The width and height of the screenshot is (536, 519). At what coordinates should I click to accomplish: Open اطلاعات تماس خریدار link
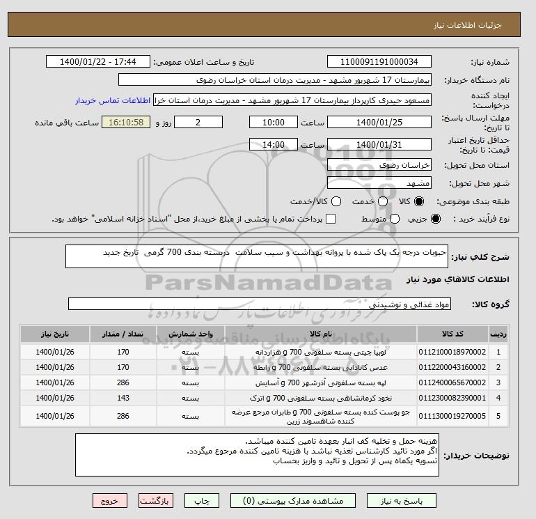(x=113, y=100)
